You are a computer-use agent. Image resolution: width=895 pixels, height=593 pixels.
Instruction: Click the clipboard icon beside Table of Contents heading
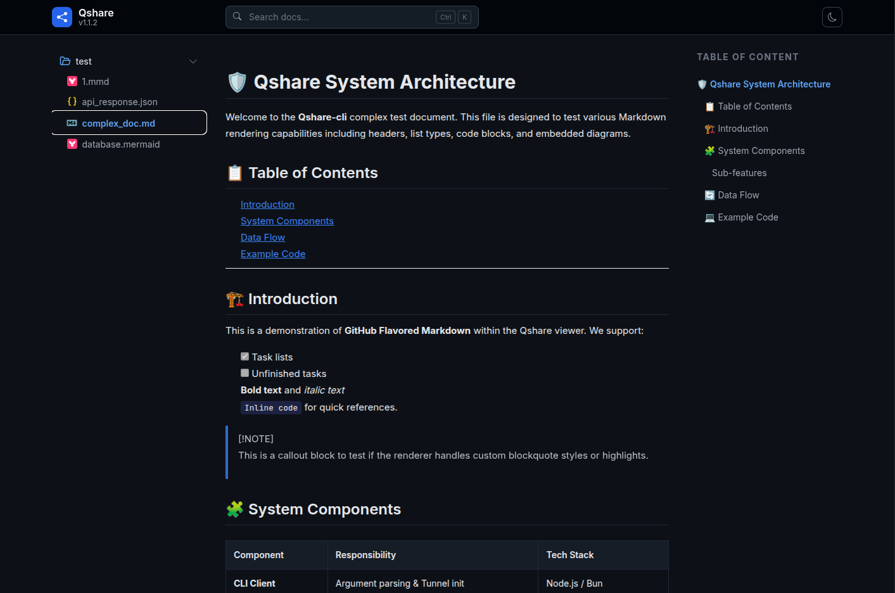point(235,173)
